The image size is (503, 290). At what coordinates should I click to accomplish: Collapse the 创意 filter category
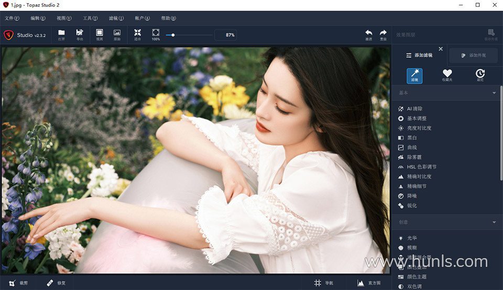pyautogui.click(x=494, y=222)
